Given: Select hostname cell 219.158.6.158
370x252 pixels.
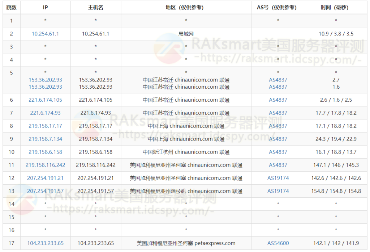Looking at the screenshot, I should 95,152.
